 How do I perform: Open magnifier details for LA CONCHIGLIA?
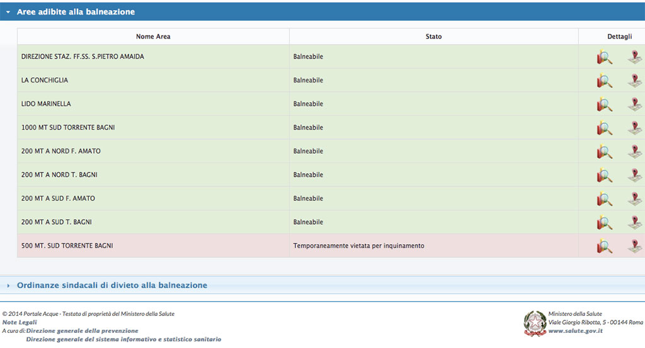tap(604, 81)
